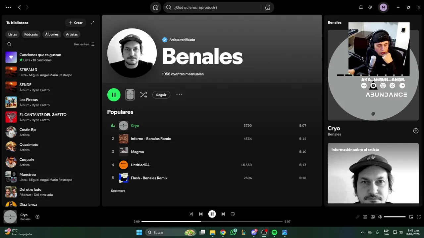Open the Browse icon in the search bar

(x=268, y=7)
